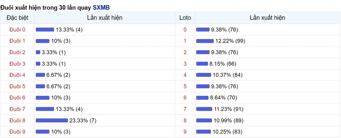Click the Đuôi 3 label
341x138 pixels.
click(x=17, y=64)
